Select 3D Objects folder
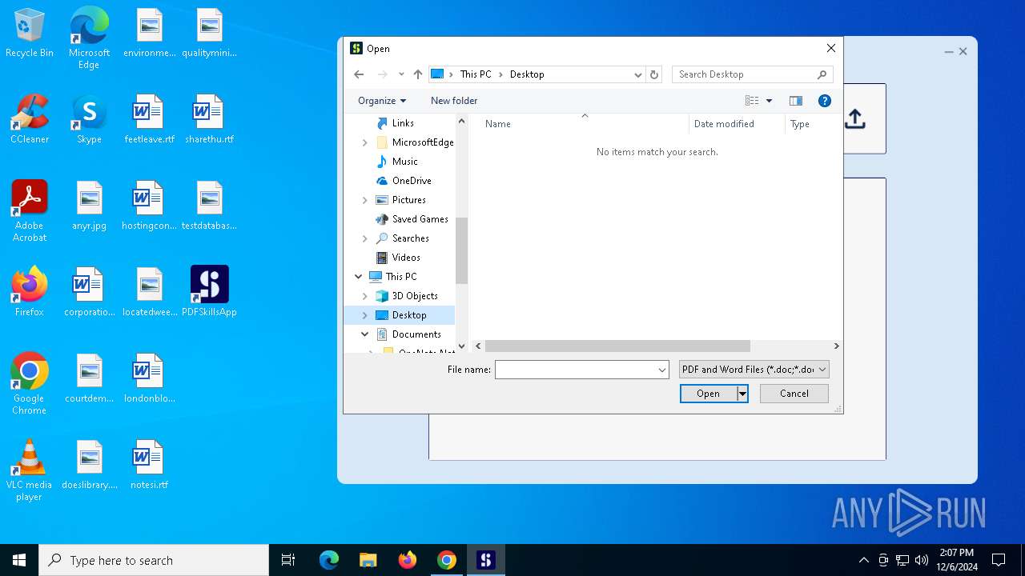The height and width of the screenshot is (576, 1025). (415, 296)
